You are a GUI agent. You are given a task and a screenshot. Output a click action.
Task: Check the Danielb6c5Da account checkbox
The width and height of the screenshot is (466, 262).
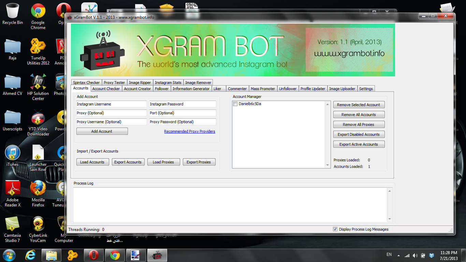point(235,104)
